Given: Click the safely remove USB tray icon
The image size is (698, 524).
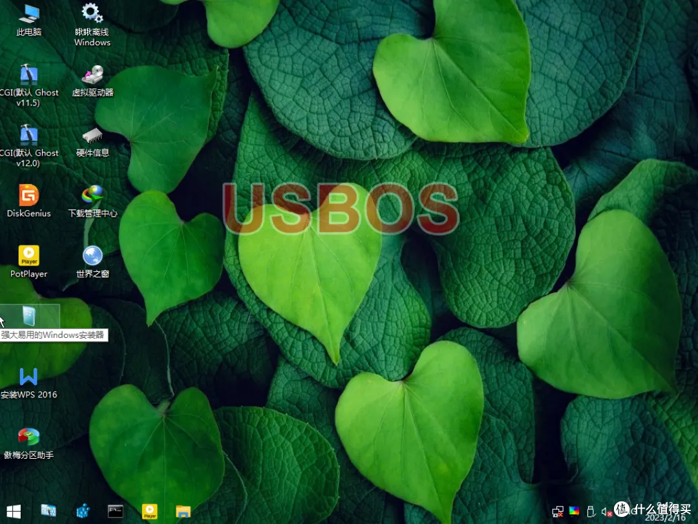Looking at the screenshot, I should point(591,512).
